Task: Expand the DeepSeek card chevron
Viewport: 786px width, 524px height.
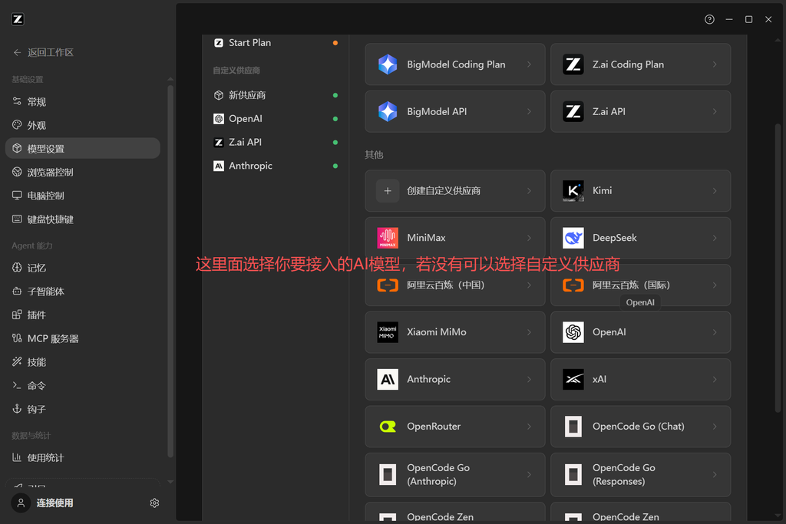Action: point(715,238)
